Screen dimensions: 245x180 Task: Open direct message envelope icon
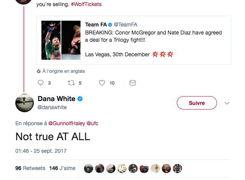pyautogui.click(x=133, y=83)
